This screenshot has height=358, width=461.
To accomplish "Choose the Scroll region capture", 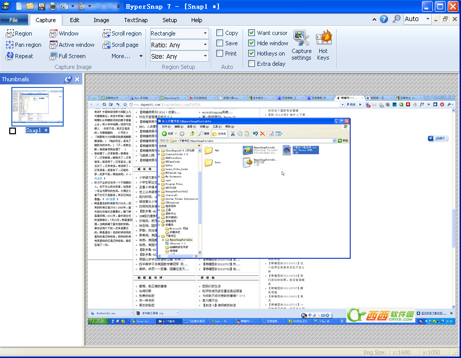I will click(x=122, y=33).
